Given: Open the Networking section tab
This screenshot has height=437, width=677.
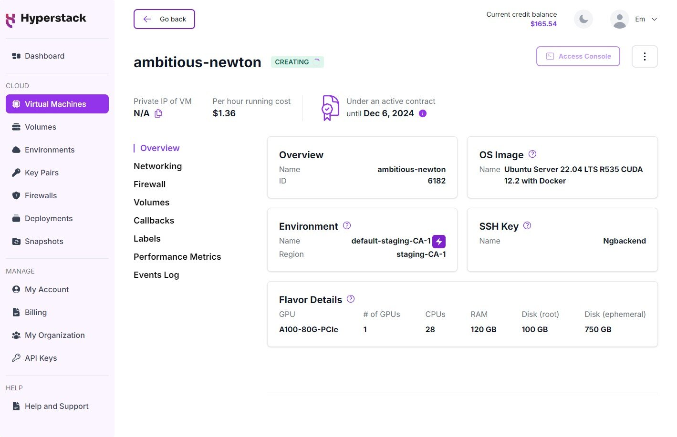Looking at the screenshot, I should click(157, 166).
